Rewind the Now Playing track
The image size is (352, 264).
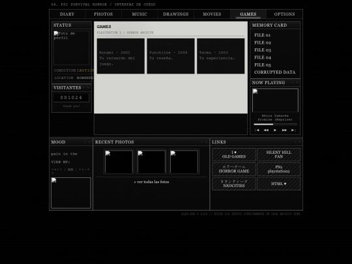click(266, 130)
